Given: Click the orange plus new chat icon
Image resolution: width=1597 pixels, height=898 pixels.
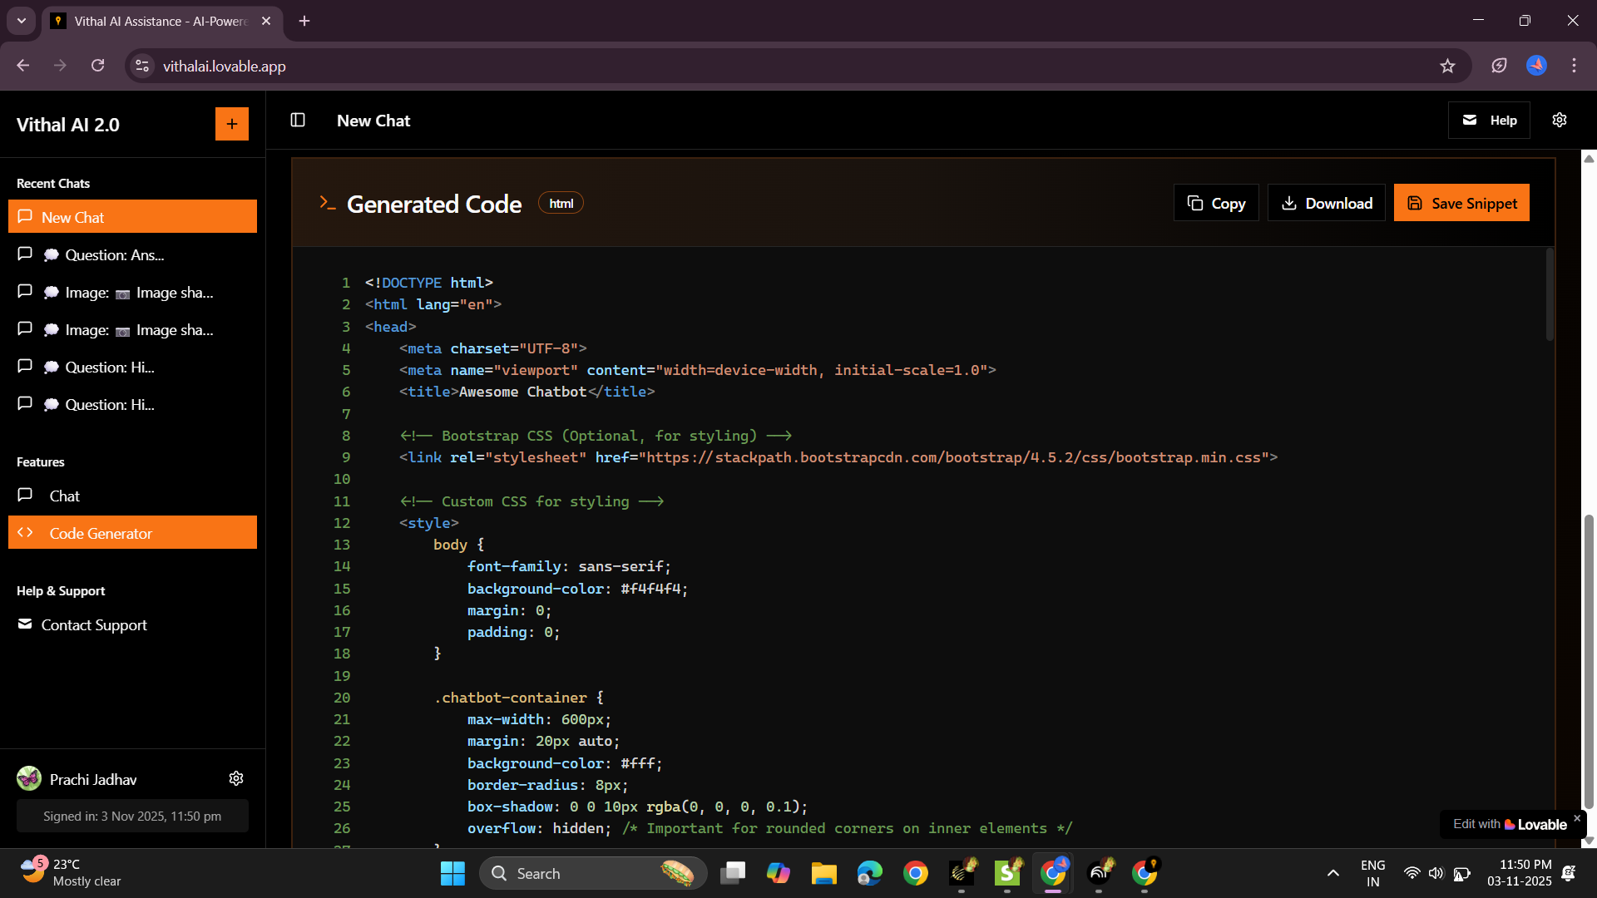Looking at the screenshot, I should 231,125.
